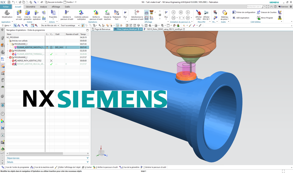This screenshot has height=173, width=293.
Task: Click Vue de la géométrie
Action: [129, 167]
